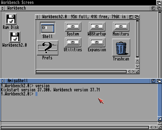This screenshot has height=130, width=162.
Task: Click up arrow in Workbench2.0 window
Action: tap(137, 61)
